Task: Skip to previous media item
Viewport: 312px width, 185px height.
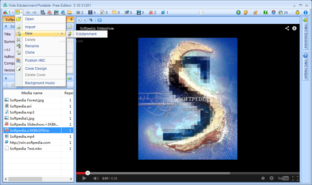Action: click(79, 20)
